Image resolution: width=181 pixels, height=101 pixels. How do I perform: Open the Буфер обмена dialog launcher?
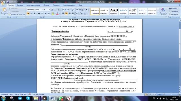[x=25, y=17]
